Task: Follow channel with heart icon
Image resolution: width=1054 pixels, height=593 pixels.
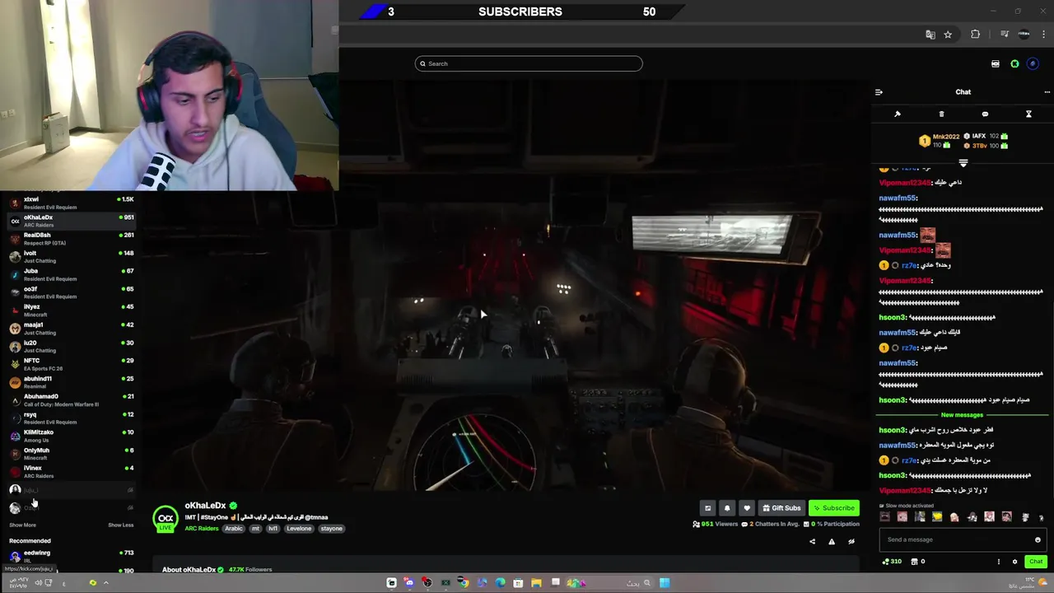Action: (x=747, y=508)
